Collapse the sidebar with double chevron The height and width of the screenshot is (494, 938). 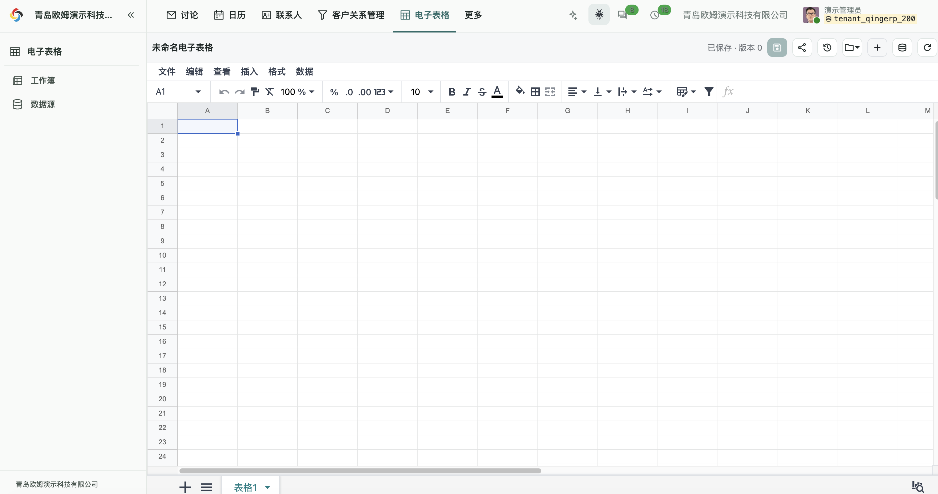pos(131,15)
